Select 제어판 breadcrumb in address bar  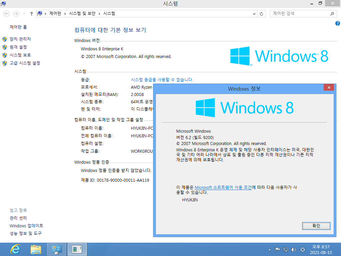pyautogui.click(x=55, y=13)
